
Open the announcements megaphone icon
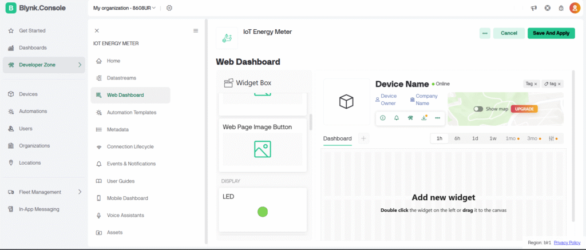pyautogui.click(x=534, y=8)
